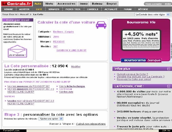Click the boursorama banque logo
This screenshot has width=172, height=132.
coord(141,60)
